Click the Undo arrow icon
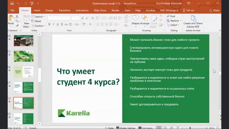The height and width of the screenshot is (129, 229). (x=18, y=3)
